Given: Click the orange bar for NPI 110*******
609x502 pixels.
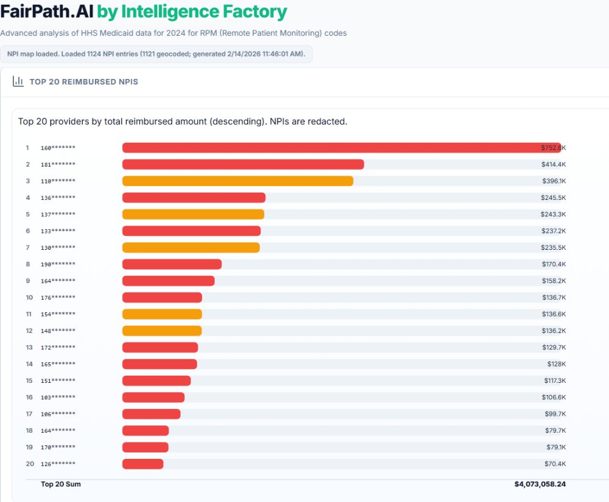Looking at the screenshot, I should click(237, 181).
